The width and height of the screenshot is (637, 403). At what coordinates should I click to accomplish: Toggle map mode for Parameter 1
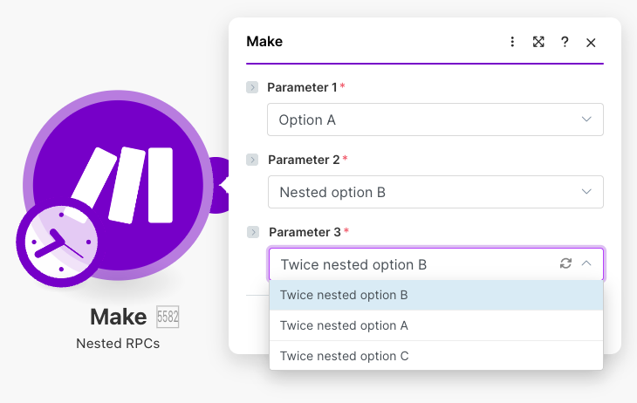coord(253,87)
